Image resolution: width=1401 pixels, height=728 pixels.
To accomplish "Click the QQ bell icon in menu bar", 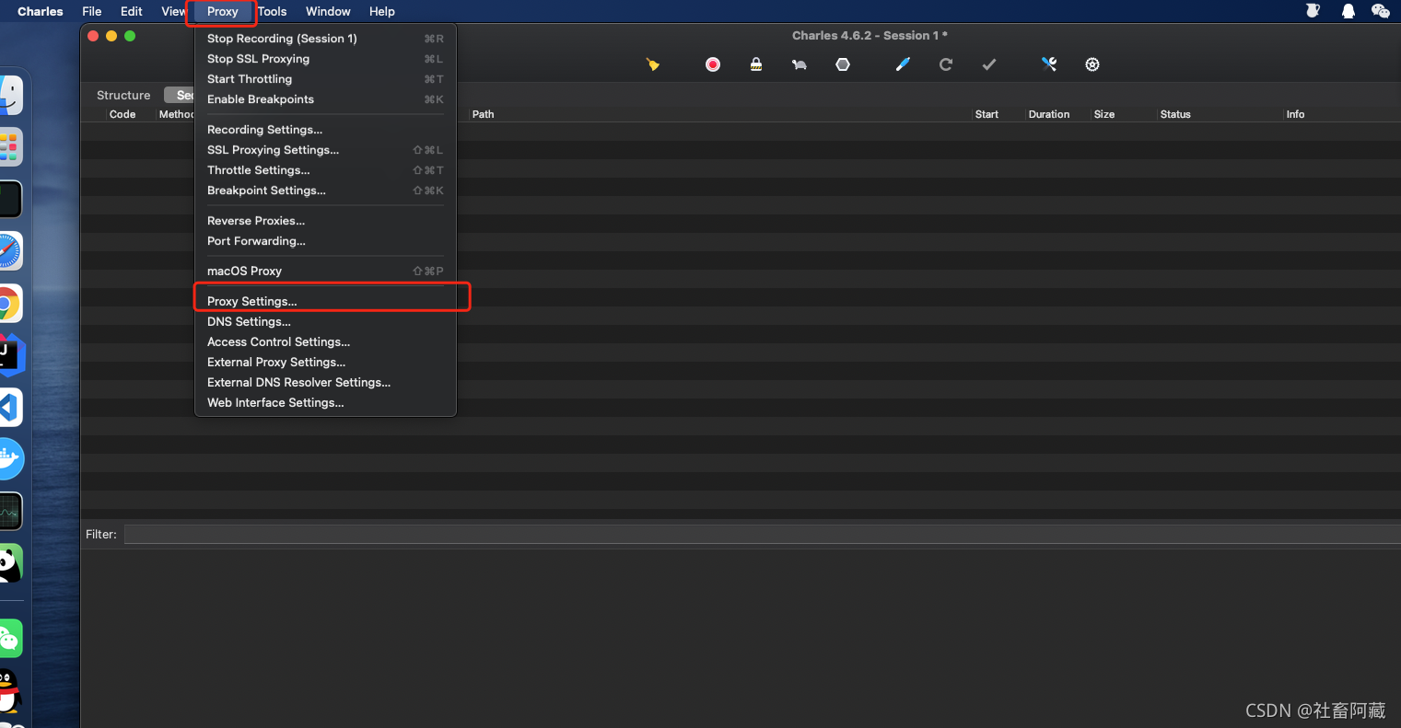I will click(x=1348, y=11).
